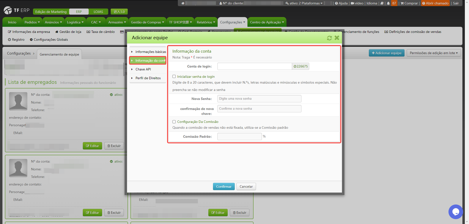Click Cancelar to dismiss the dialog
Image resolution: width=469 pixels, height=224 pixels.
tap(246, 187)
